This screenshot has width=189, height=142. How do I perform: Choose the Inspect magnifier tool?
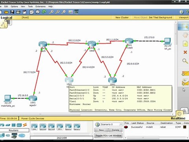tap(185, 61)
